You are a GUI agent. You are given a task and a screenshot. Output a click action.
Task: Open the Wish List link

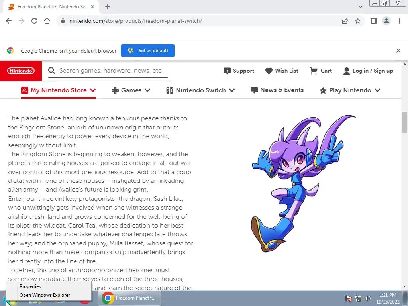click(282, 71)
